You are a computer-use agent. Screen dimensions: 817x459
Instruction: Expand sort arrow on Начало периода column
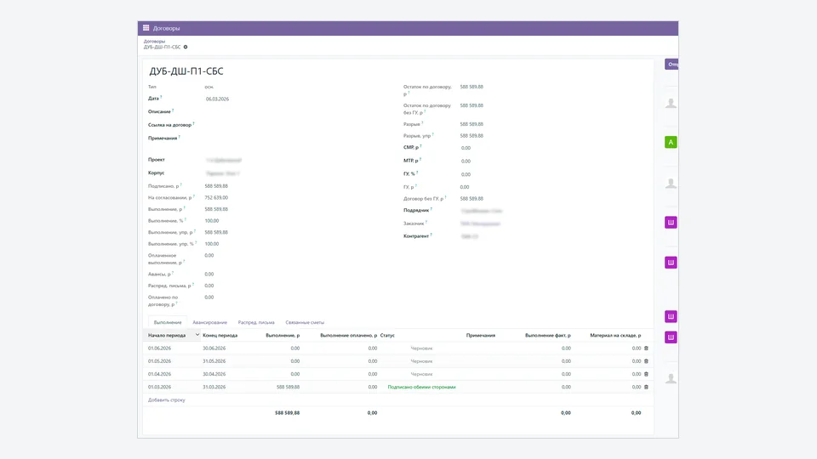pyautogui.click(x=197, y=335)
